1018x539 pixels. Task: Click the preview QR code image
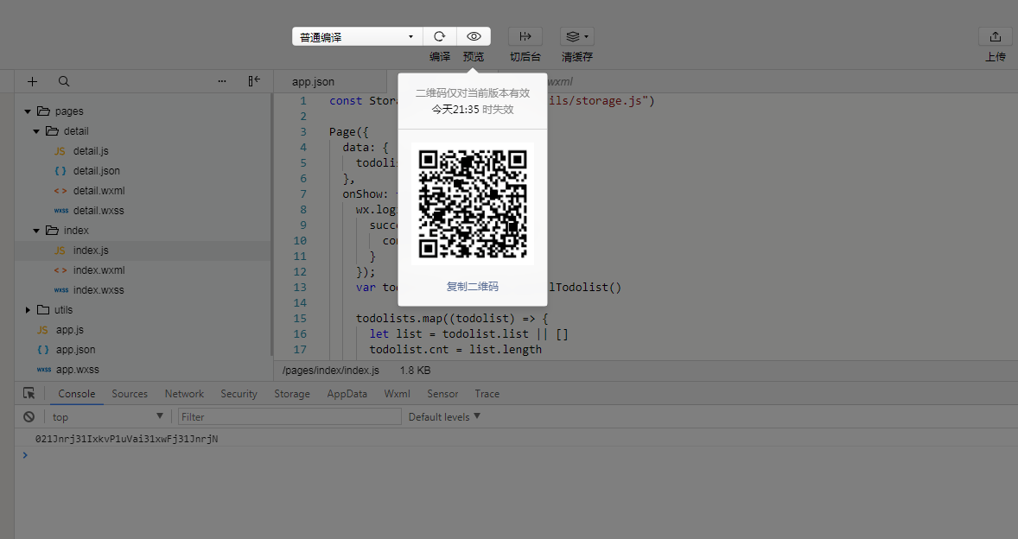tap(473, 204)
